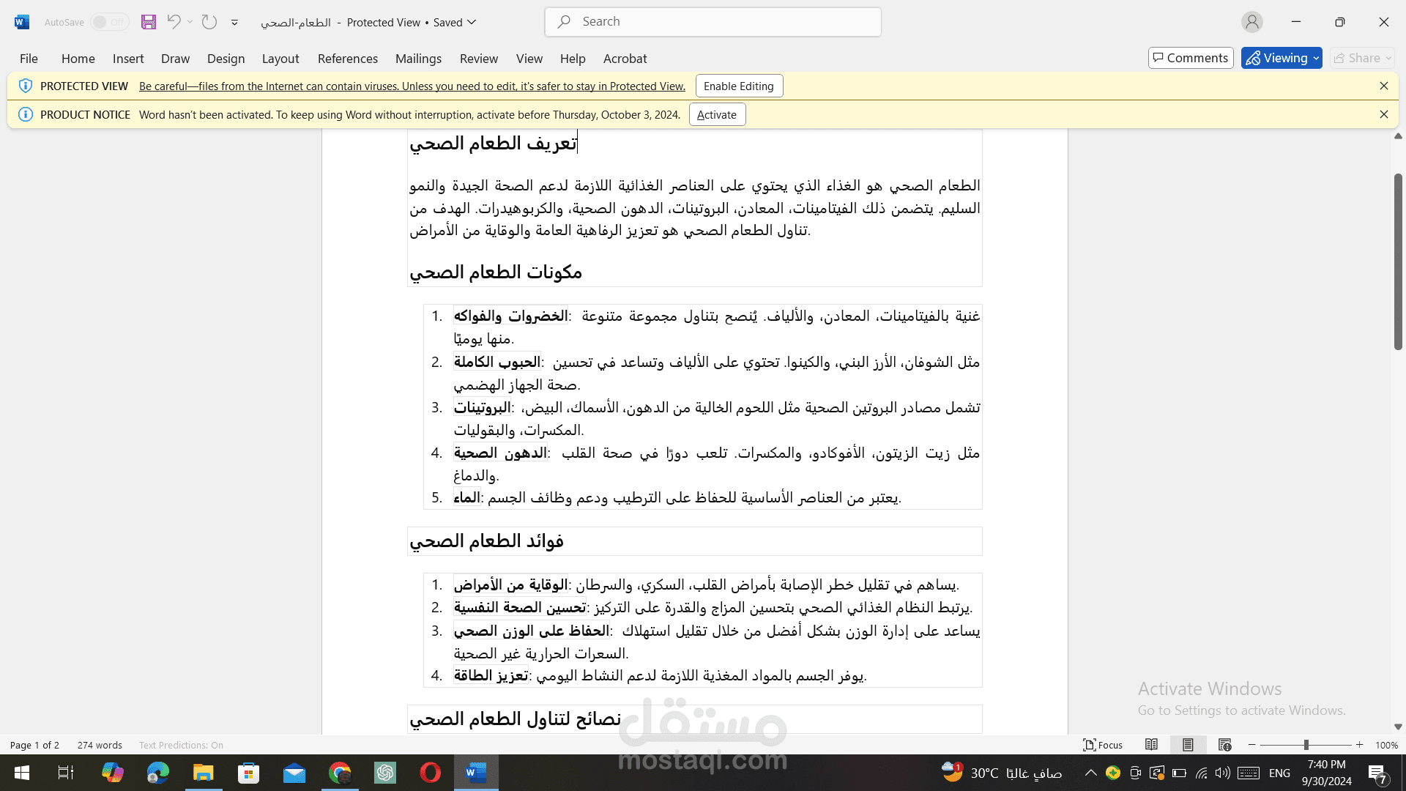The height and width of the screenshot is (791, 1406).
Task: Open the ChatGPT taskbar icon
Action: [384, 773]
